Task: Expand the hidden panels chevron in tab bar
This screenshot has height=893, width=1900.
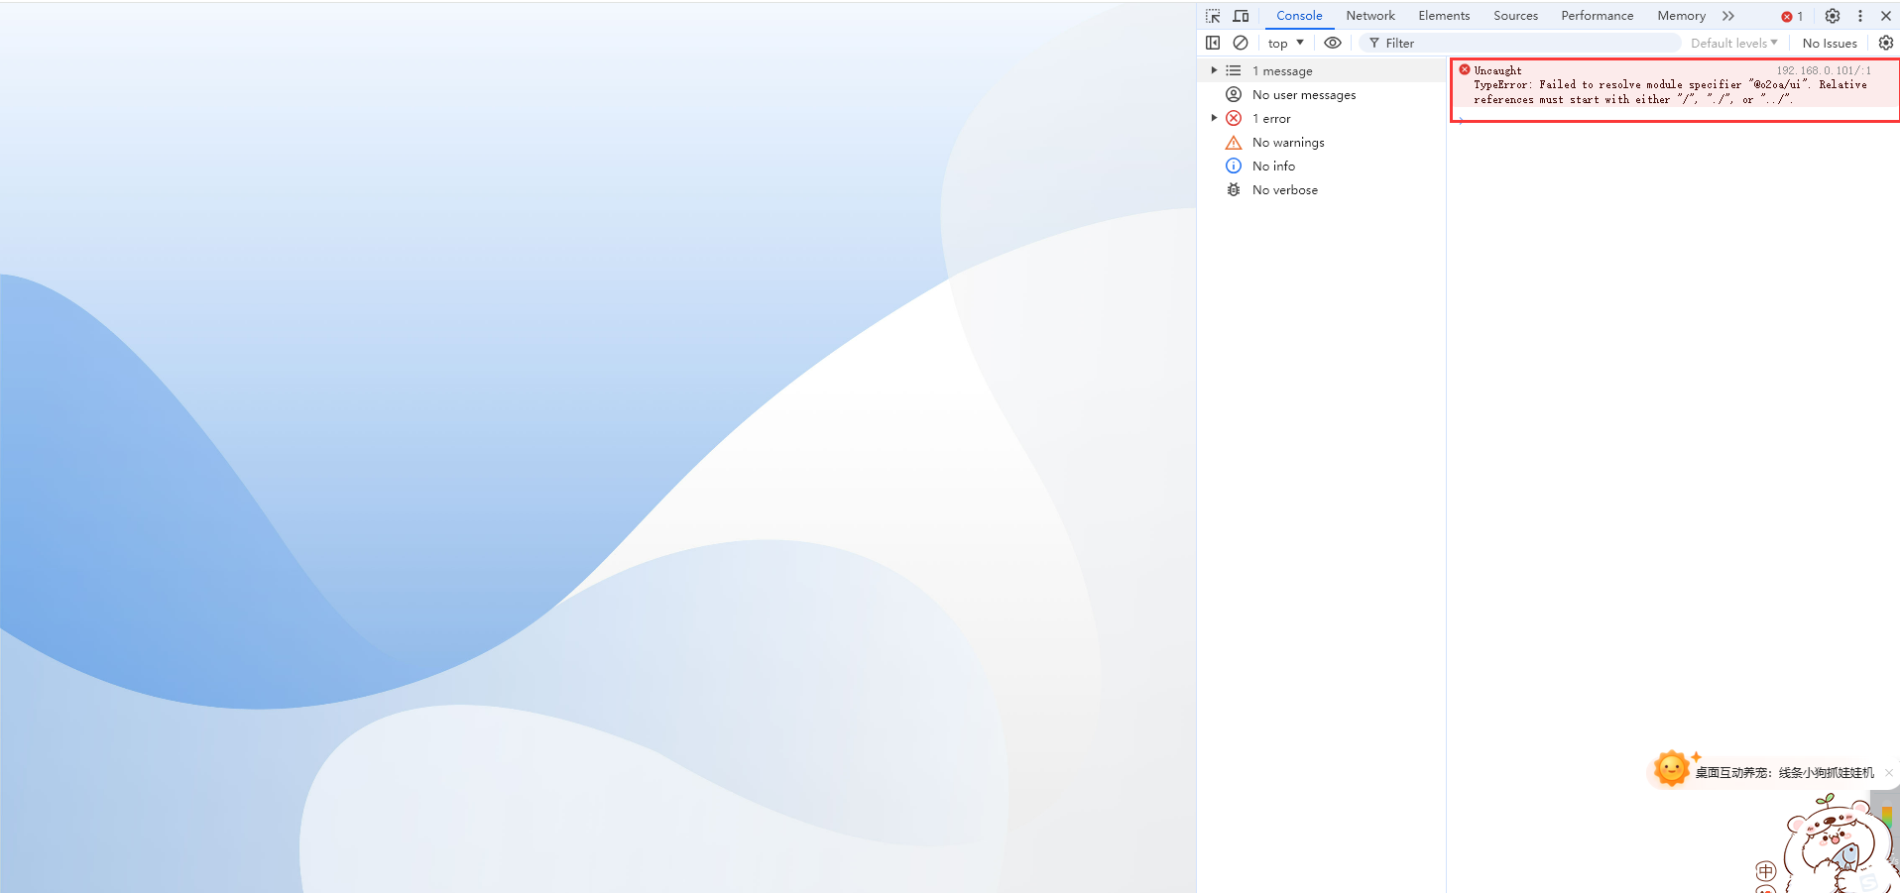Action: pos(1727,16)
